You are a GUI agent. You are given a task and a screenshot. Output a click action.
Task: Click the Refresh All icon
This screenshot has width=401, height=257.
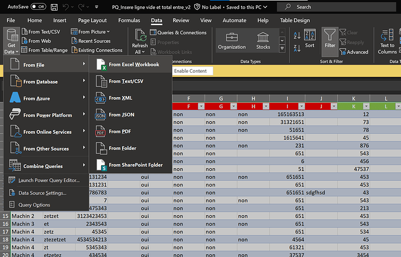click(140, 36)
